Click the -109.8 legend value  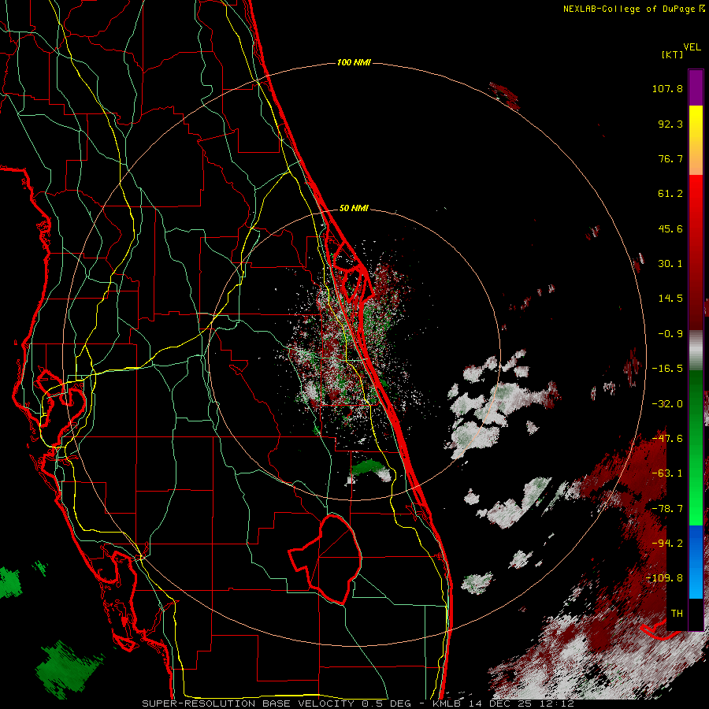(664, 578)
